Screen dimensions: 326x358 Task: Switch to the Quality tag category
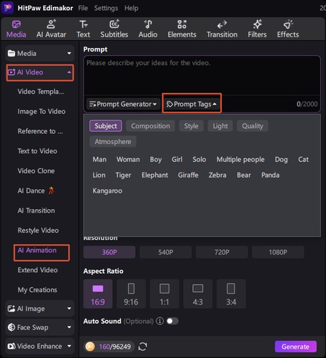click(x=252, y=126)
